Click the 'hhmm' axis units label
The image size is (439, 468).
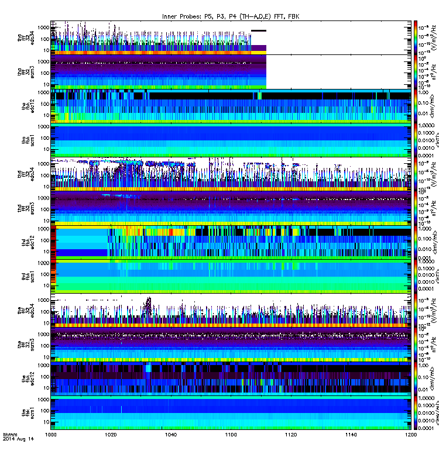click(10, 435)
